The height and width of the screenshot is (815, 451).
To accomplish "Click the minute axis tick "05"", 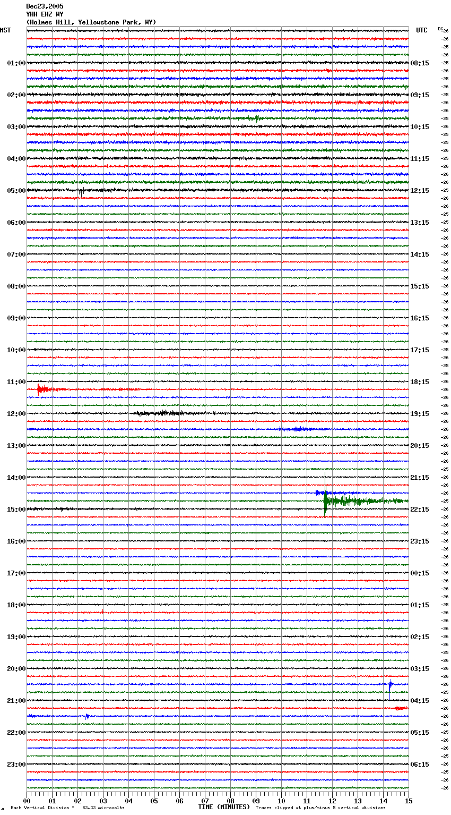I will pos(154,801).
